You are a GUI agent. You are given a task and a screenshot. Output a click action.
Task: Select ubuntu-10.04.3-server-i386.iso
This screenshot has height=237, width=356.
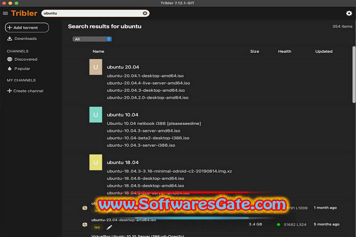(x=141, y=145)
